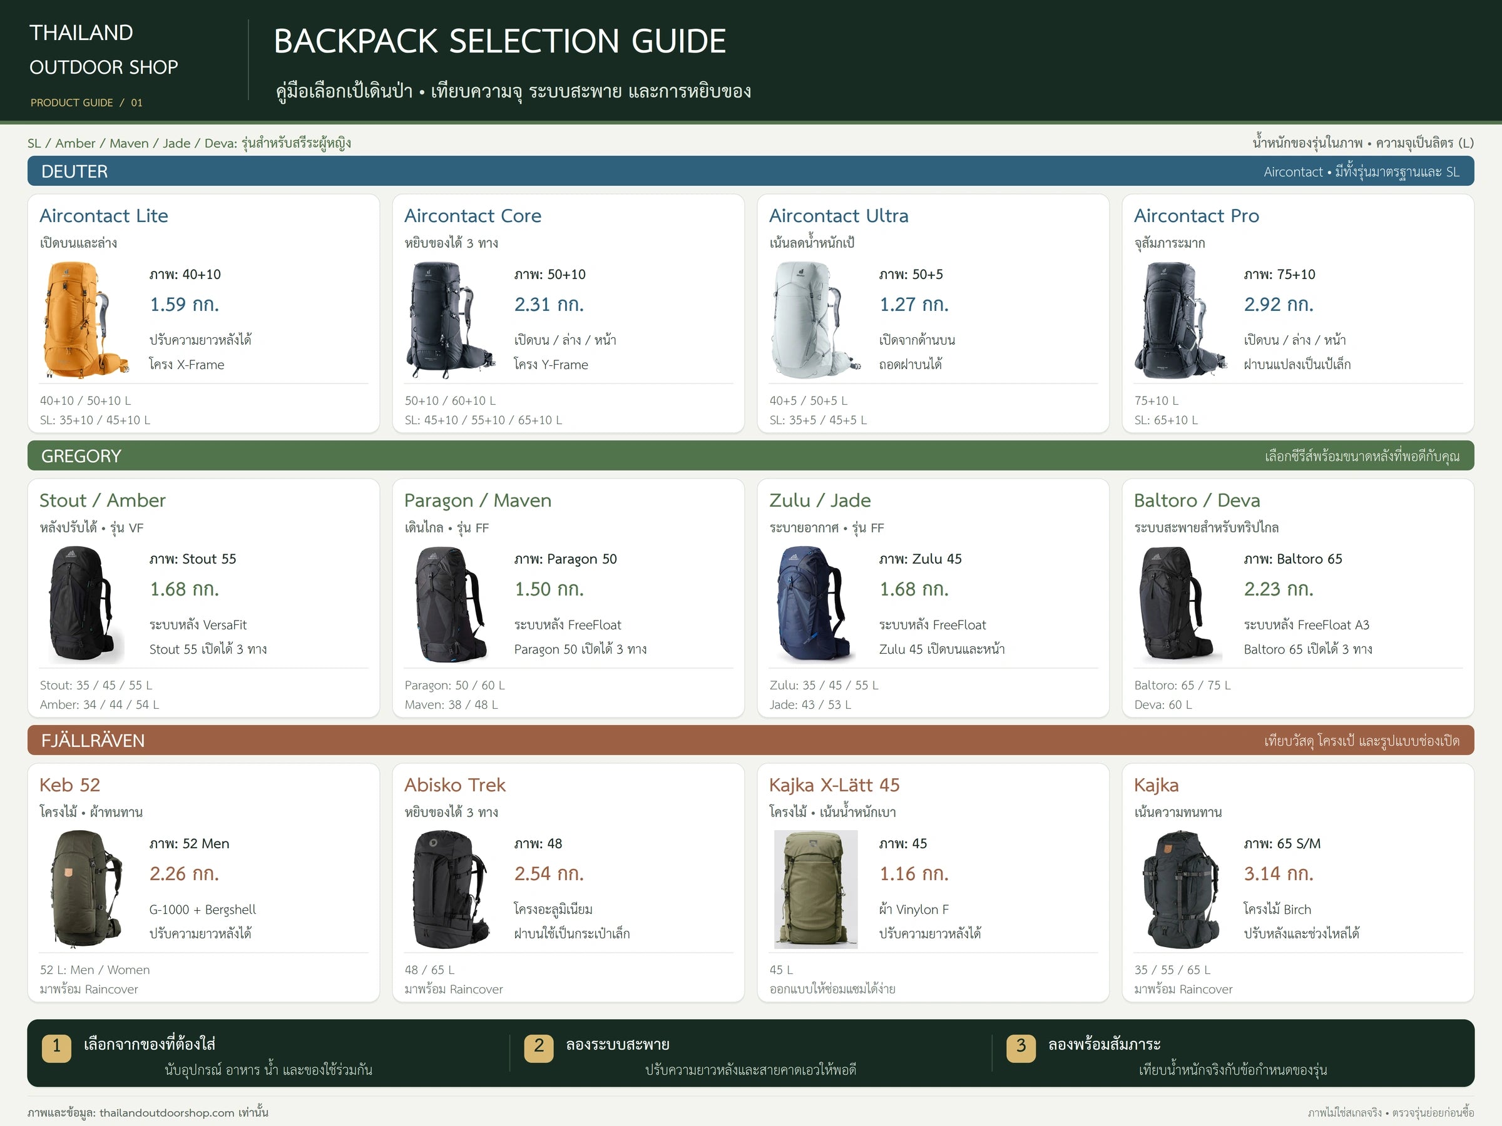Click 'Amber: 34 / 44 / 54 L' size line
This screenshot has width=1502, height=1126.
(x=99, y=704)
